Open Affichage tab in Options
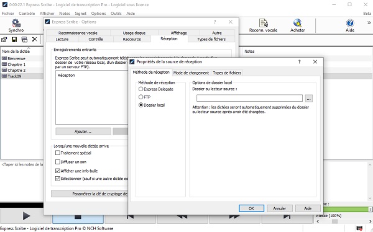Screen dimensions: 373x232 (x=178, y=33)
